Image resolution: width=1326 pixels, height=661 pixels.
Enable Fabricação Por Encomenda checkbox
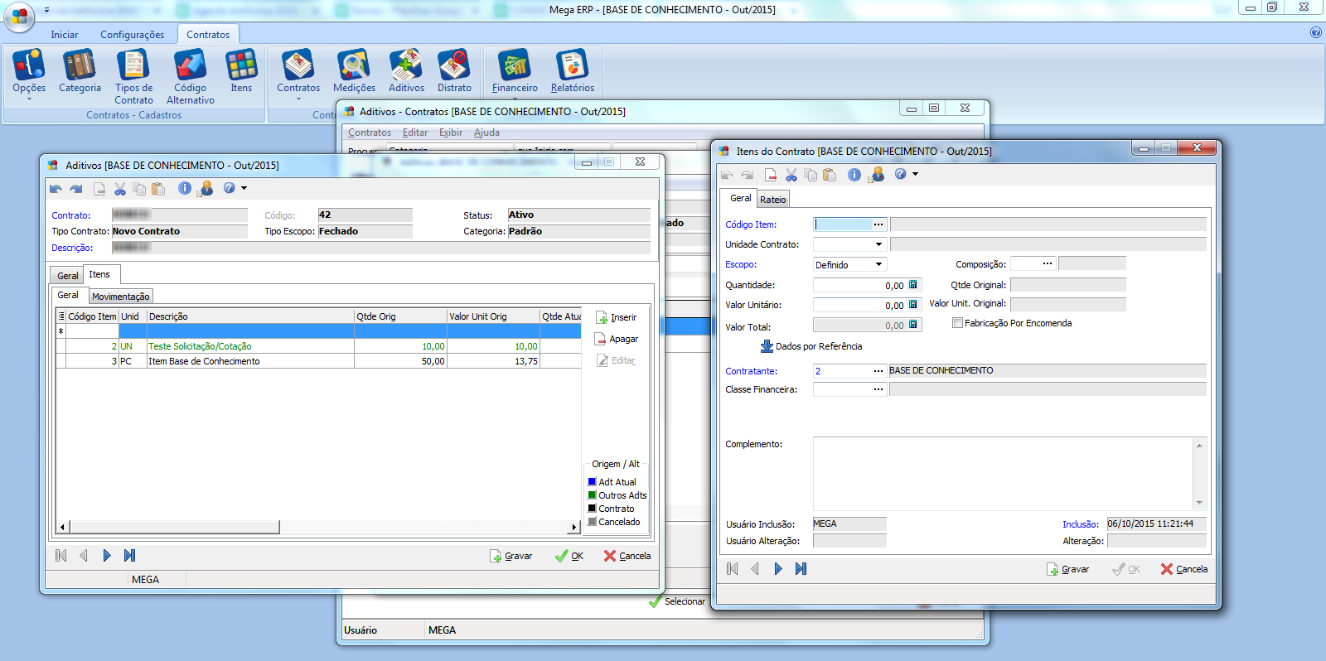click(x=958, y=323)
